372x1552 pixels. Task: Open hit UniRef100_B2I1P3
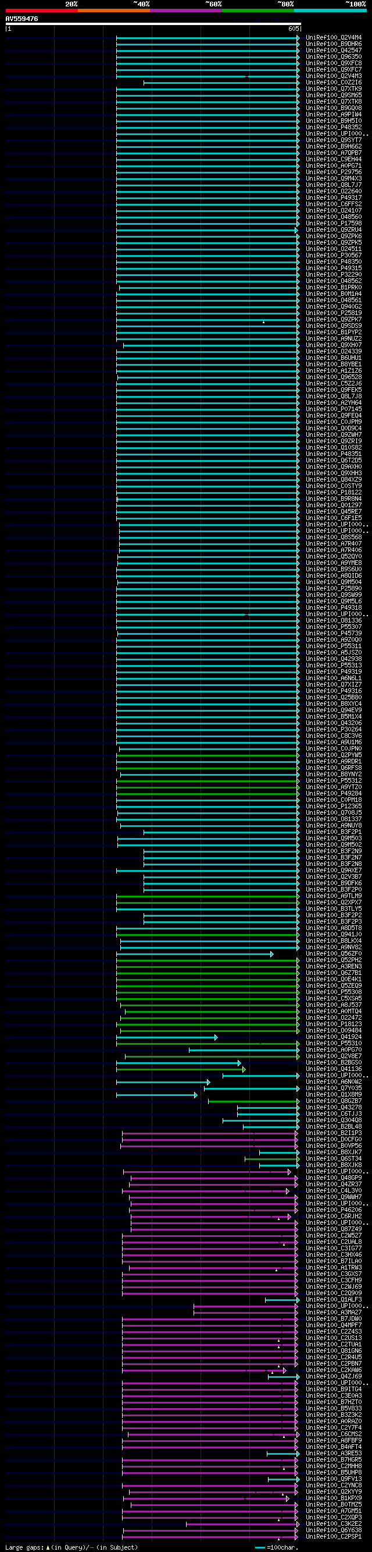click(334, 1133)
